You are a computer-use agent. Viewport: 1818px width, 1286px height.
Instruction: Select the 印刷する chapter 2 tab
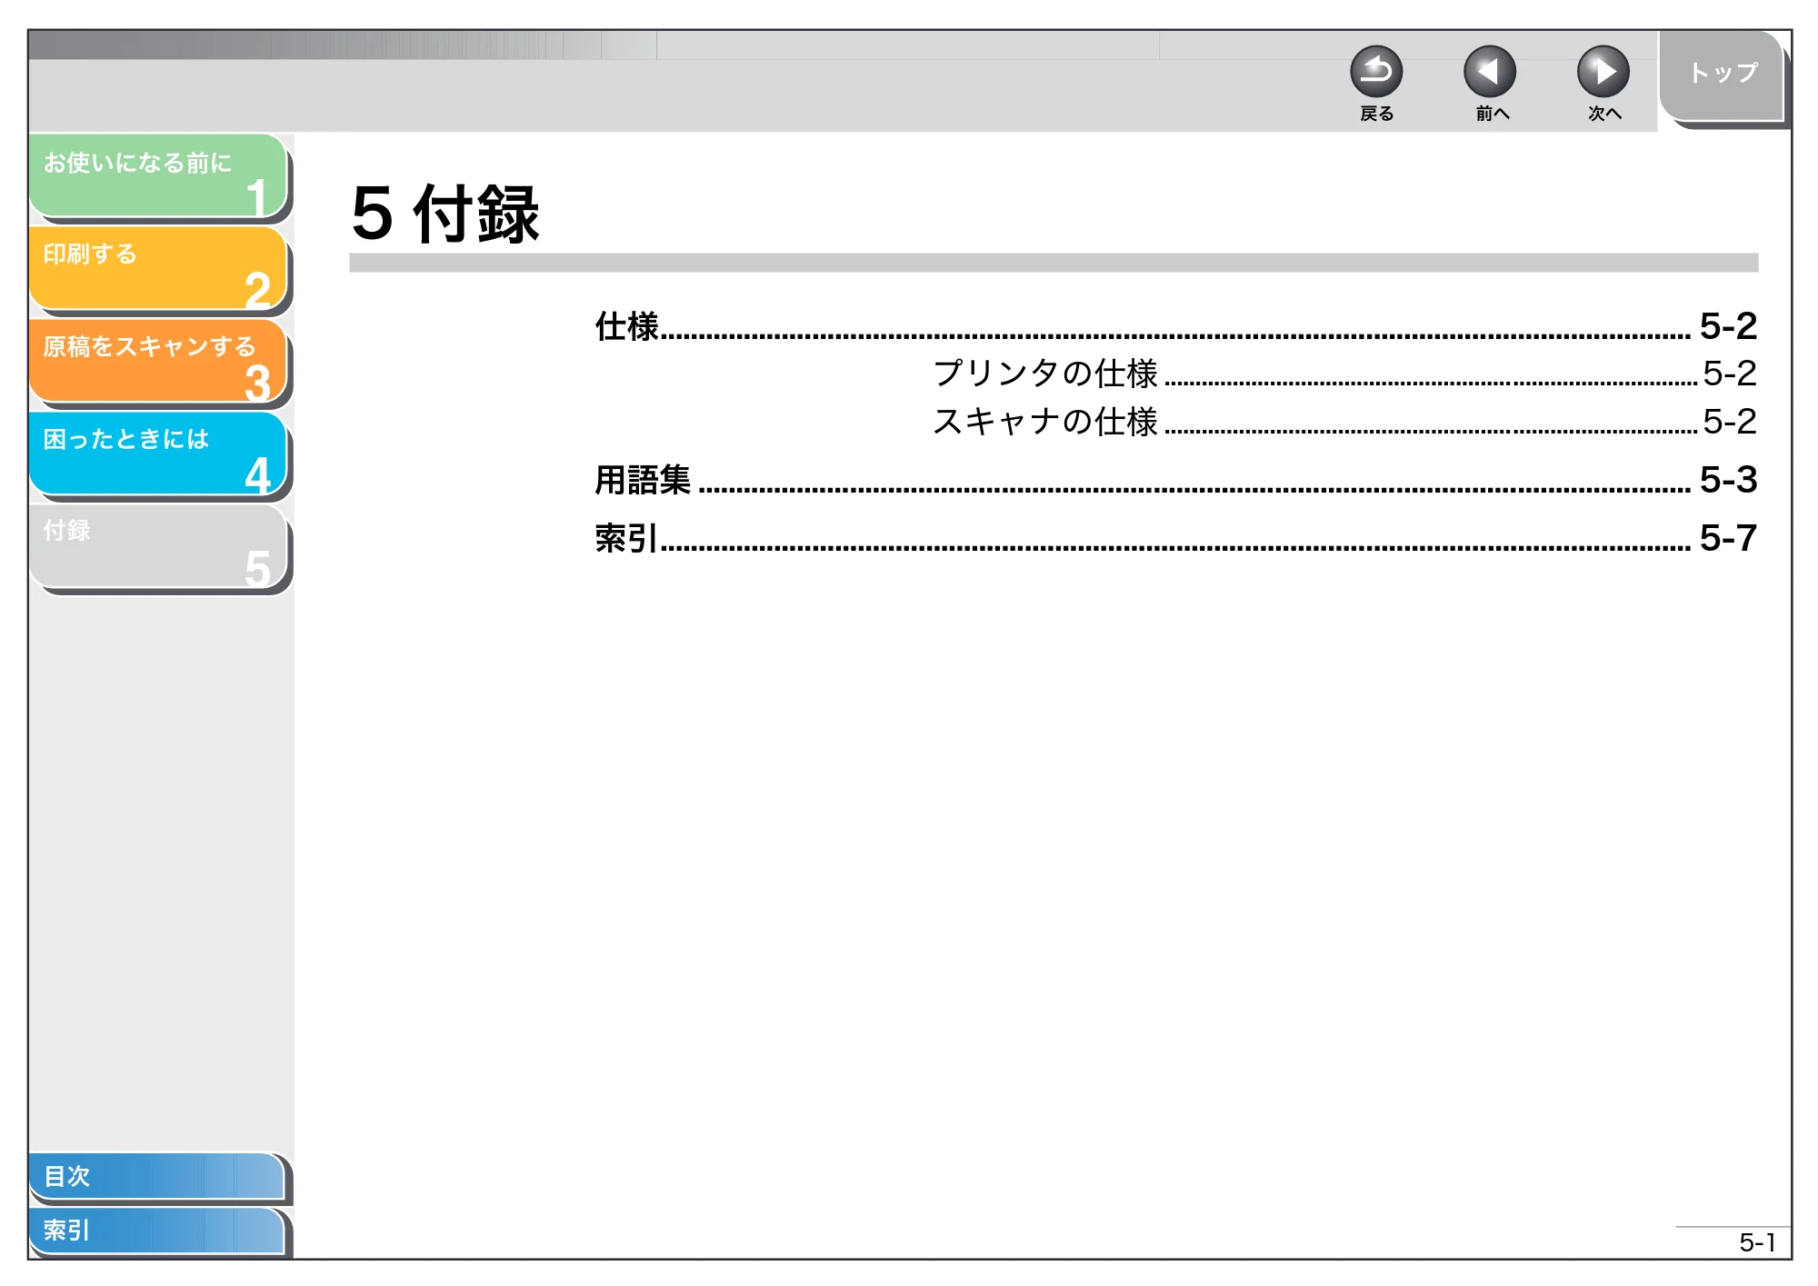click(x=159, y=269)
